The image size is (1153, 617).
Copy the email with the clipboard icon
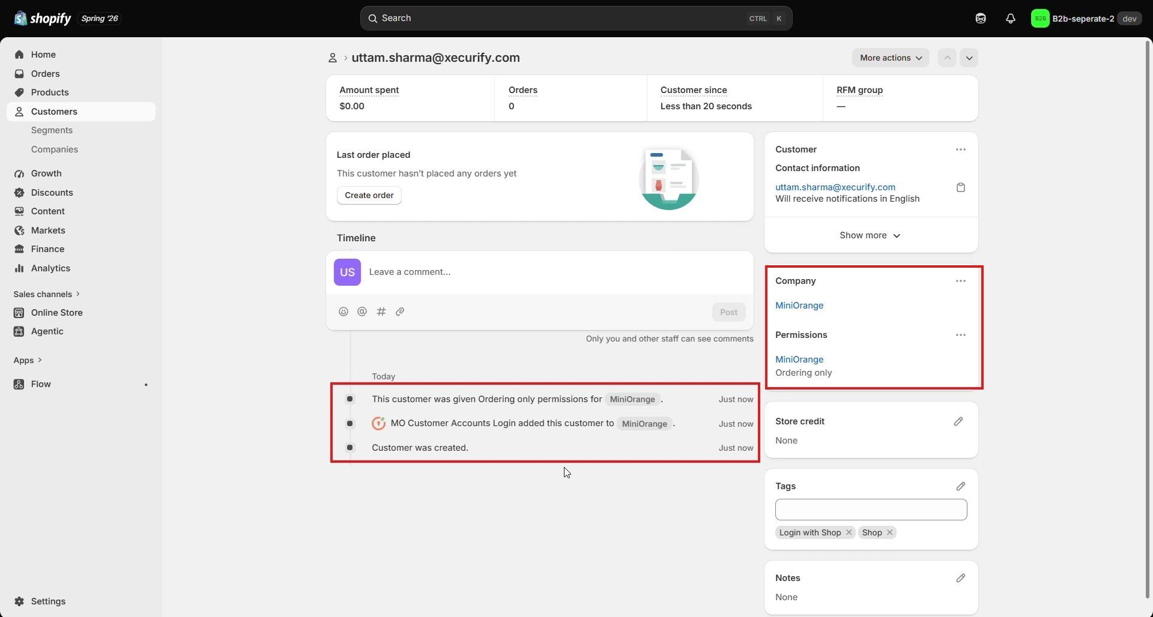[961, 188]
